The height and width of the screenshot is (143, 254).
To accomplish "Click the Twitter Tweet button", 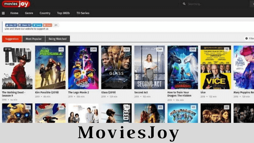I will (x=37, y=25).
